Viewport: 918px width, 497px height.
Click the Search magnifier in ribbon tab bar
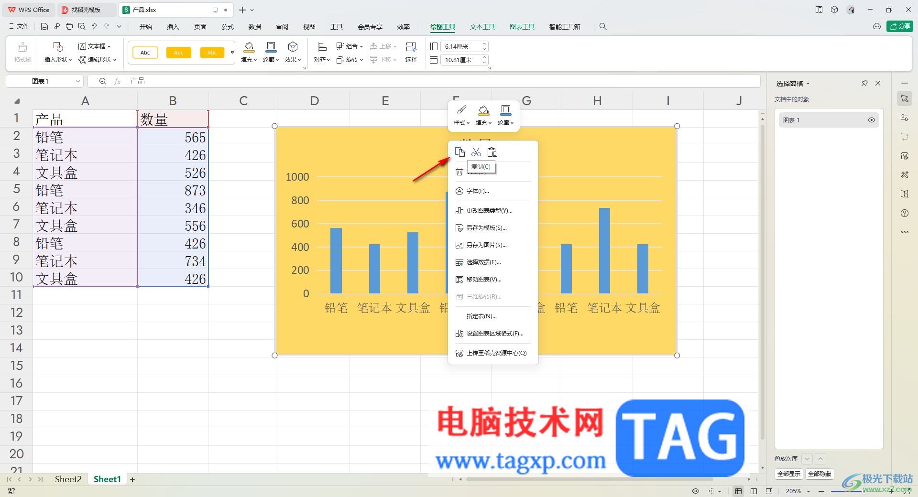click(603, 27)
